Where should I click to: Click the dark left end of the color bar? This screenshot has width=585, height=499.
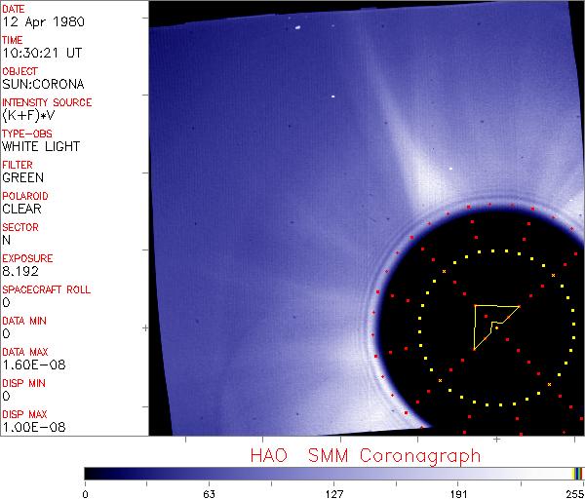pyautogui.click(x=93, y=473)
